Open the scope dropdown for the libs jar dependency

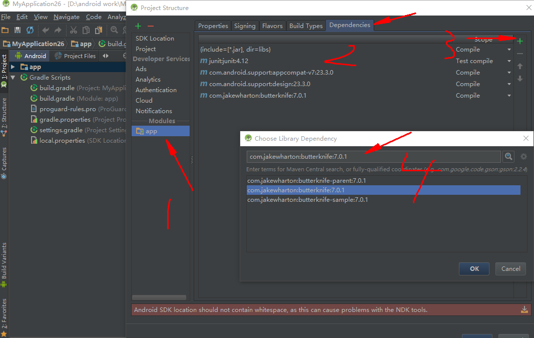pyautogui.click(x=509, y=50)
